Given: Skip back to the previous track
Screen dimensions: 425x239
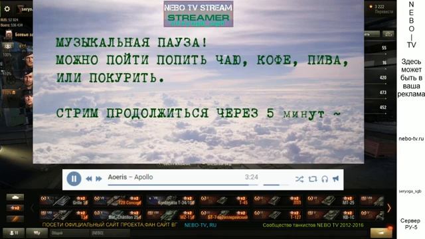Looking at the screenshot, I should pyautogui.click(x=88, y=179).
